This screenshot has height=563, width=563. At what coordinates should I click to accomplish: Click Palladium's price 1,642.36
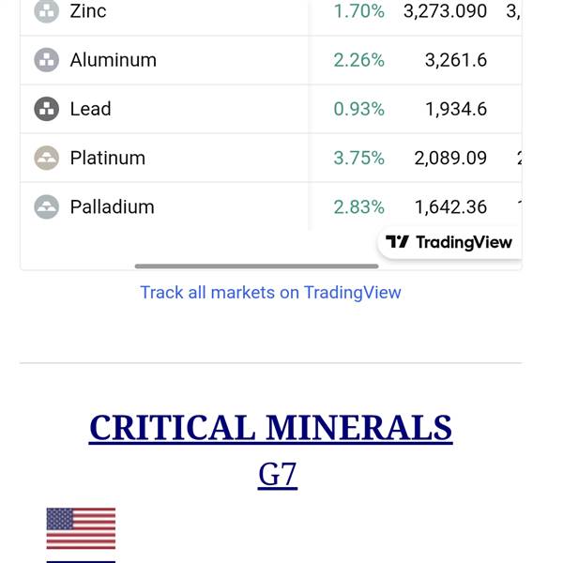point(450,206)
